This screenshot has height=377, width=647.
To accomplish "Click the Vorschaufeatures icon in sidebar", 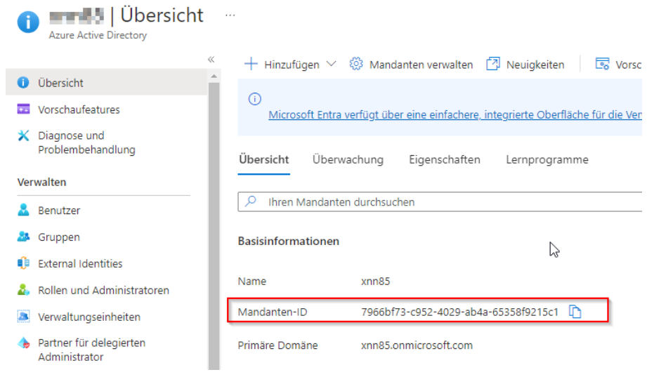I will [23, 110].
